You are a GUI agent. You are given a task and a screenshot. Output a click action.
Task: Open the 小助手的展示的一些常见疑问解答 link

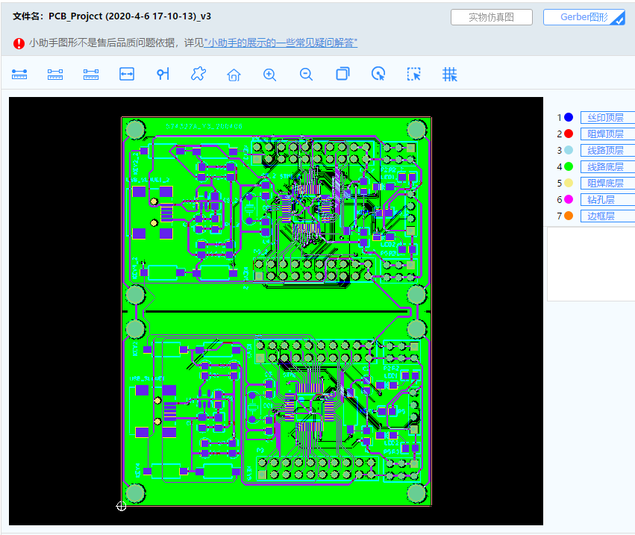point(281,43)
